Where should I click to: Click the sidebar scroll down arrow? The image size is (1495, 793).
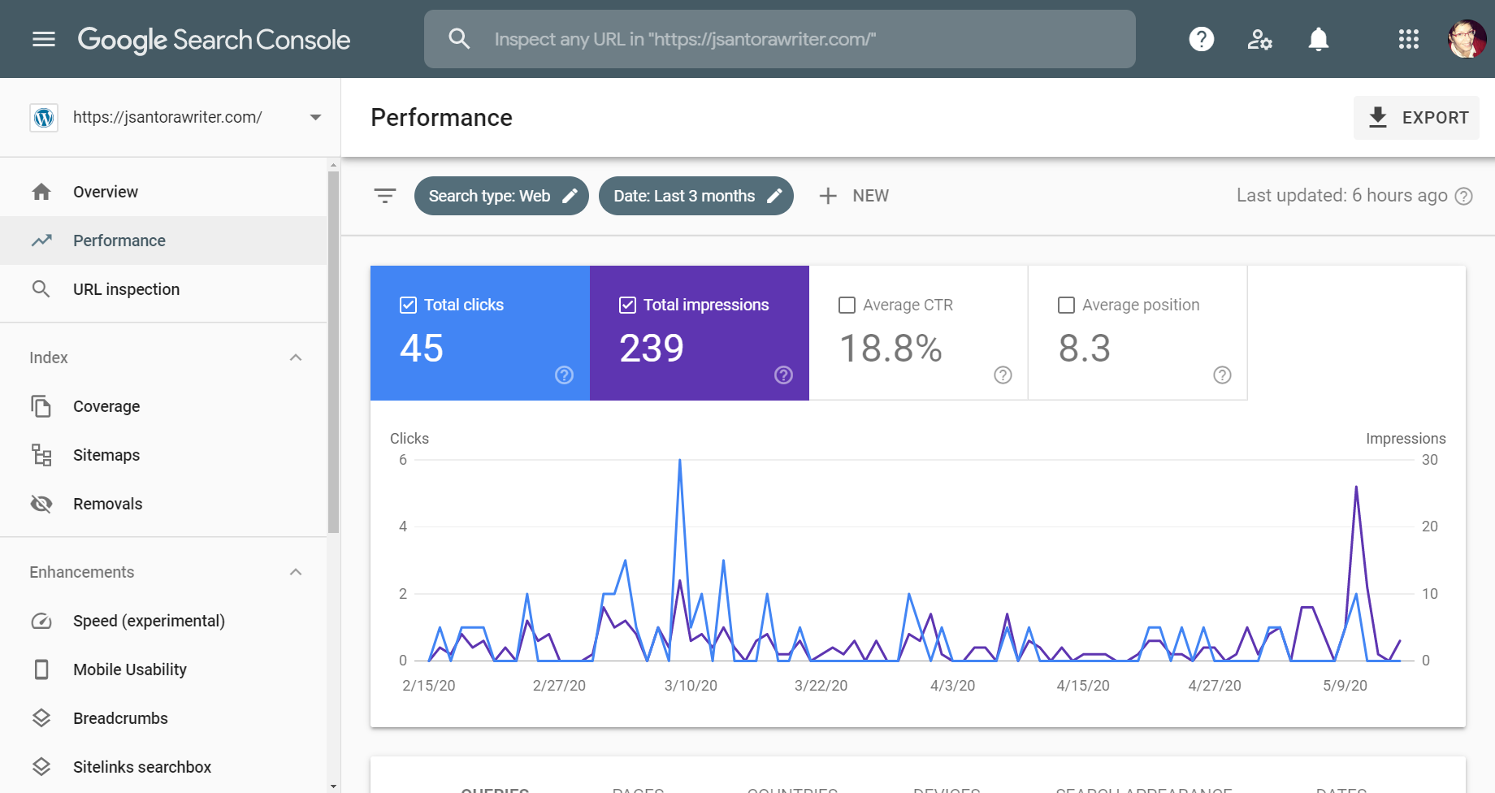pos(333,786)
